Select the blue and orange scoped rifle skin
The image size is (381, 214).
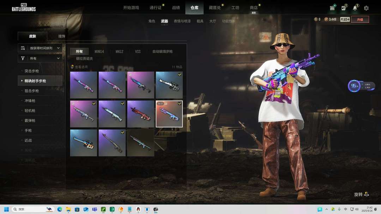pyautogui.click(x=83, y=143)
